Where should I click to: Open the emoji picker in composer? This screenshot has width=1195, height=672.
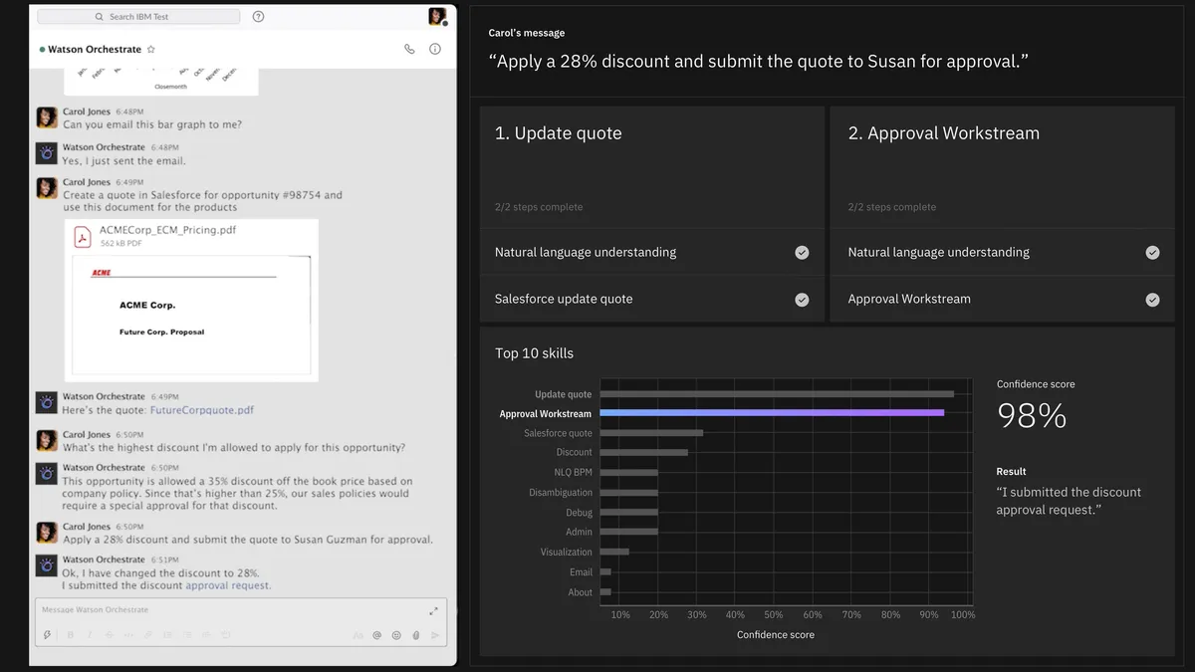point(396,635)
